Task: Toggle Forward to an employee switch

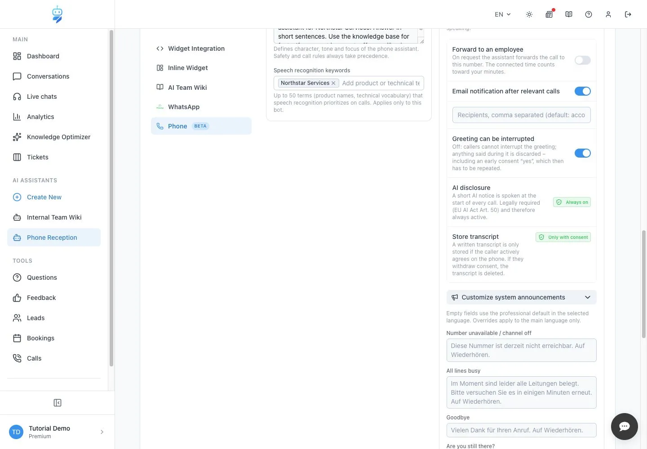Action: pos(583,60)
